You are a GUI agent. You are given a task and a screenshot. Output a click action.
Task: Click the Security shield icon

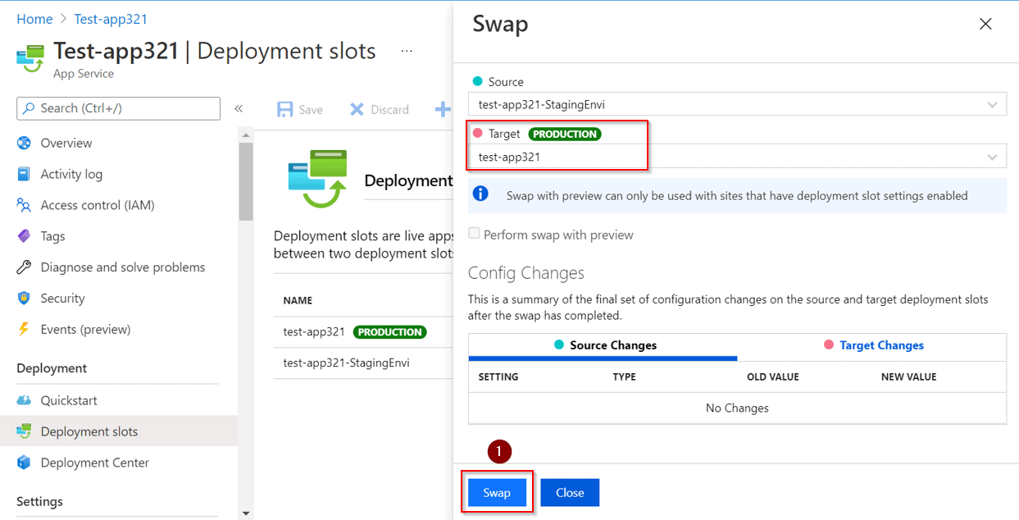(x=24, y=299)
